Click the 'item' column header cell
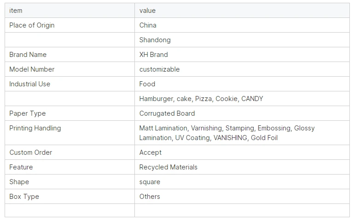This screenshot has width=354, height=220. point(70,11)
